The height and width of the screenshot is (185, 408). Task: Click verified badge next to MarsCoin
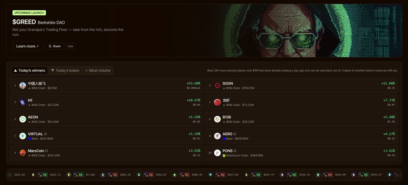point(47,151)
